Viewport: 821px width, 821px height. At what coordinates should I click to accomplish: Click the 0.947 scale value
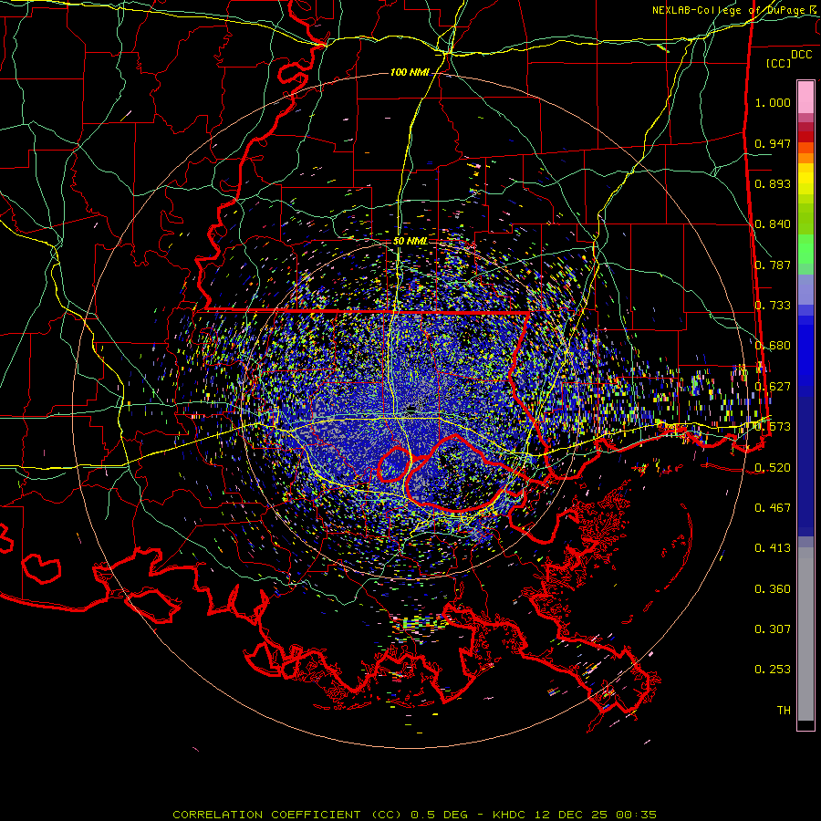point(773,143)
